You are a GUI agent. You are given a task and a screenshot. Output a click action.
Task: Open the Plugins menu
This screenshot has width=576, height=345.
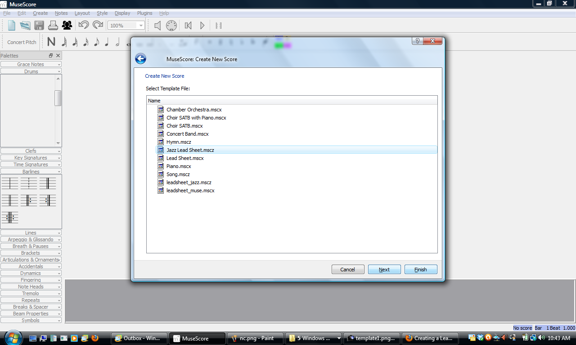[x=145, y=13]
